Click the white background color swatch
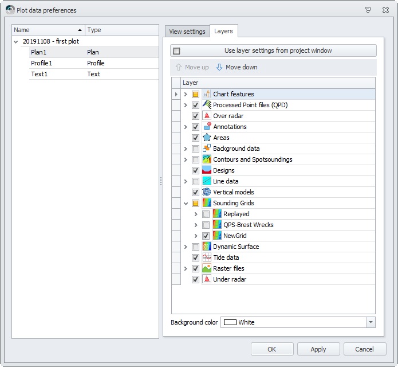This screenshot has height=367, width=398. pos(230,322)
